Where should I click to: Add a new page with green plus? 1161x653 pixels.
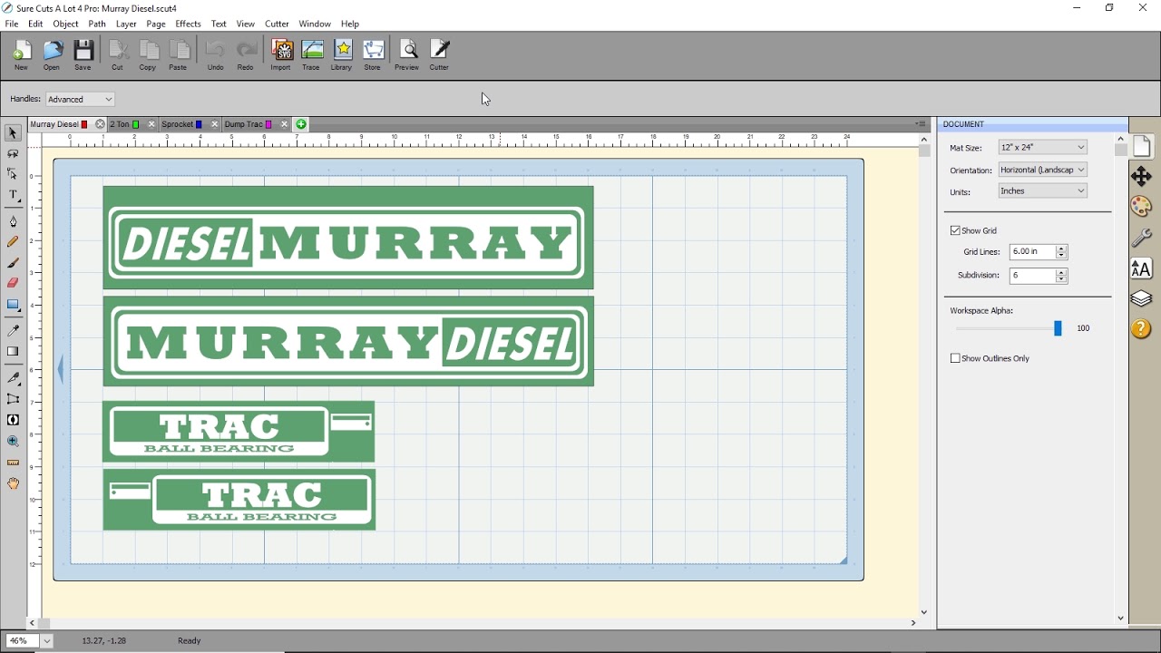coord(301,124)
